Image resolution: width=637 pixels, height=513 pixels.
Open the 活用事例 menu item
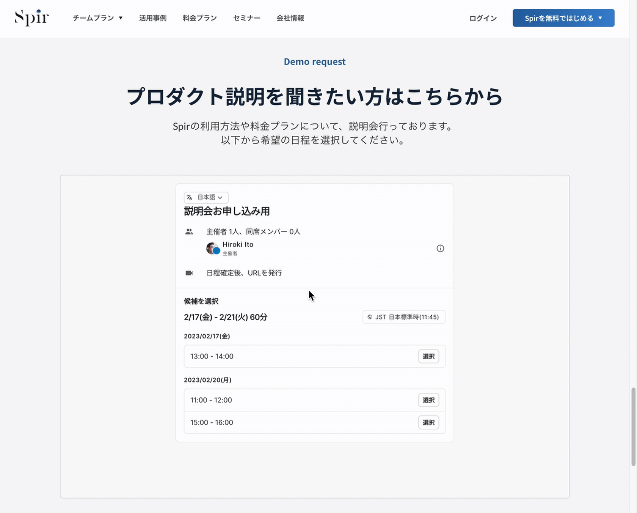coord(153,18)
